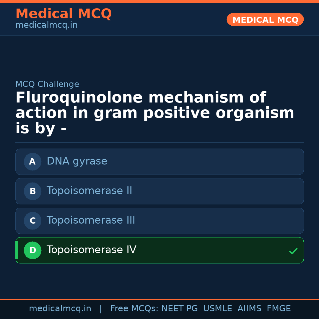Click the AIIMS footer label

point(249,309)
